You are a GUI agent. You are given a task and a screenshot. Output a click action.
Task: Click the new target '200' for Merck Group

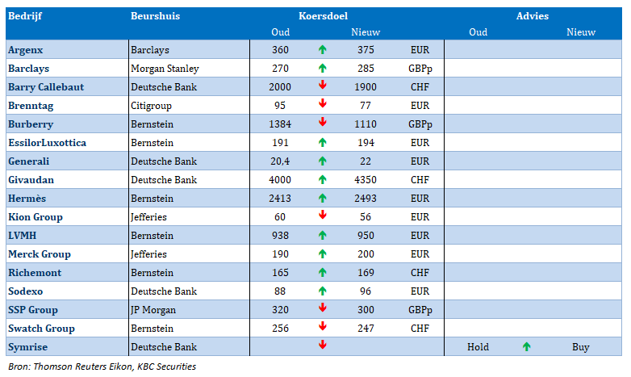pyautogui.click(x=366, y=253)
